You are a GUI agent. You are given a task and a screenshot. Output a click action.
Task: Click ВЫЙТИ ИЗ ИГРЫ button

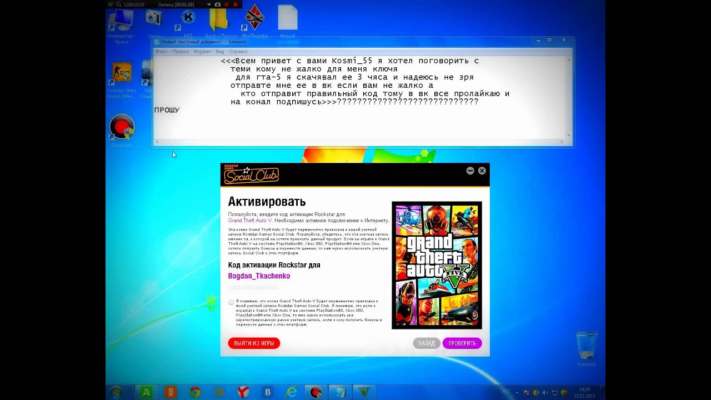click(x=254, y=343)
